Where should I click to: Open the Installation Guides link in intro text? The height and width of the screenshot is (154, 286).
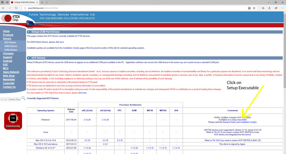click(71, 48)
